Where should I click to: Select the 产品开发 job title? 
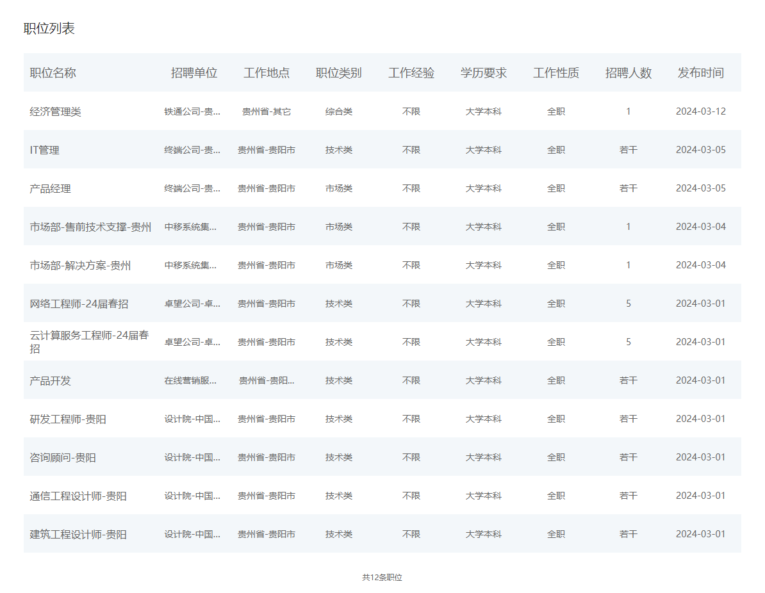pyautogui.click(x=51, y=380)
